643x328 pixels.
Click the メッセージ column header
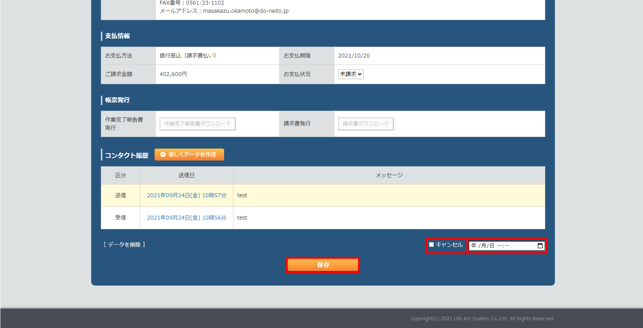coord(389,176)
